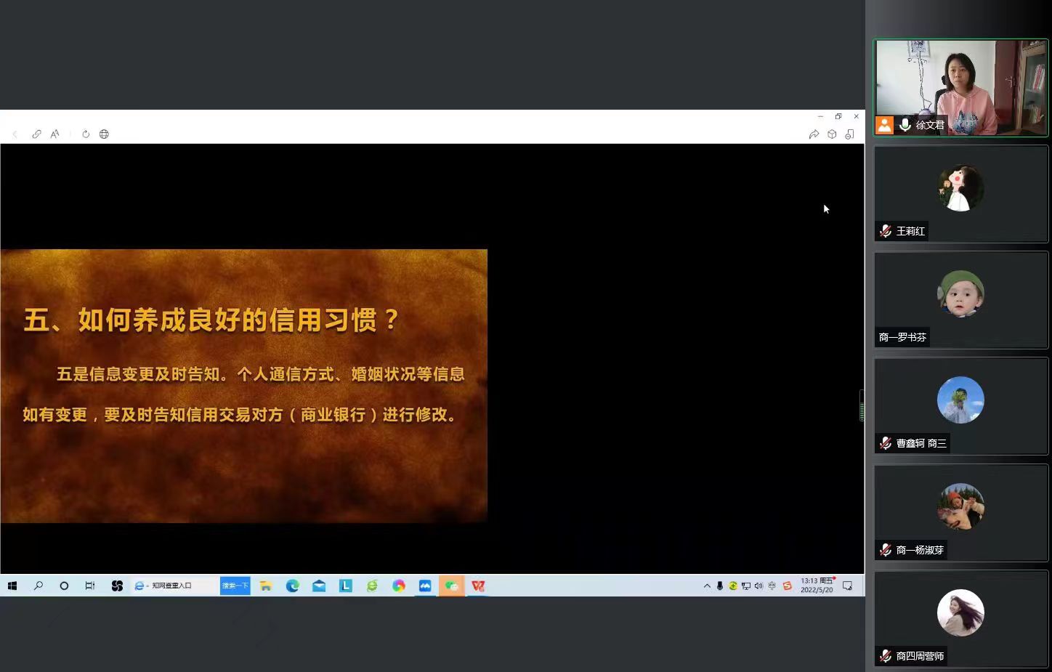Click the back arrow in viewer toolbar
The width and height of the screenshot is (1052, 672).
click(15, 134)
